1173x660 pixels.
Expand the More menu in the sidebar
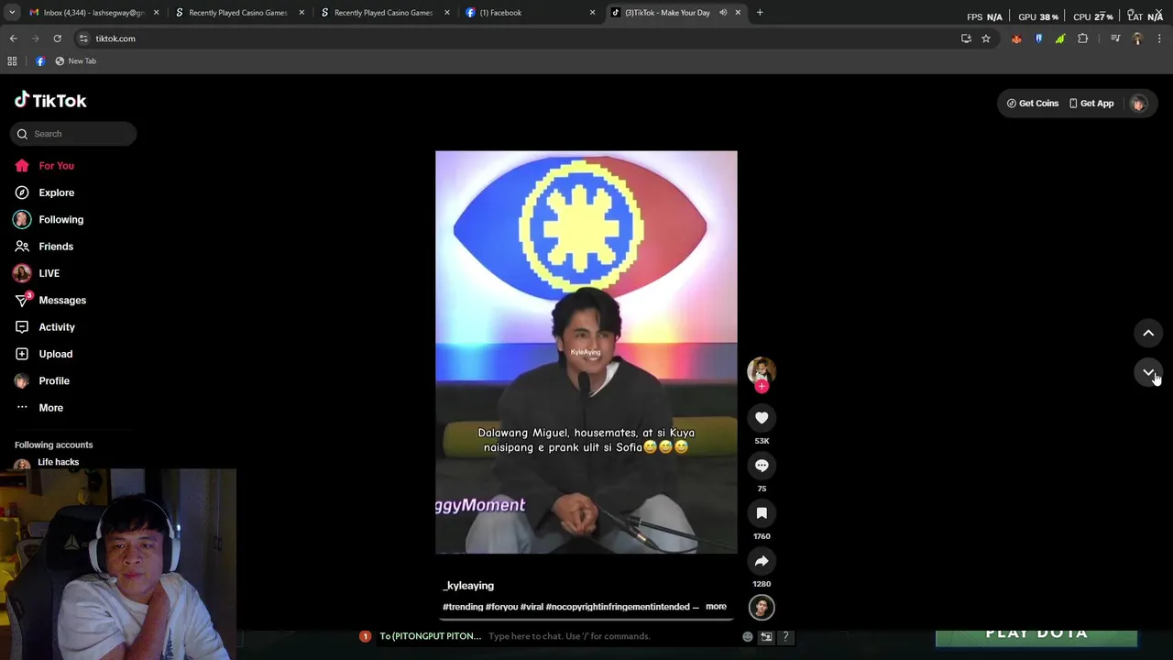38,408
